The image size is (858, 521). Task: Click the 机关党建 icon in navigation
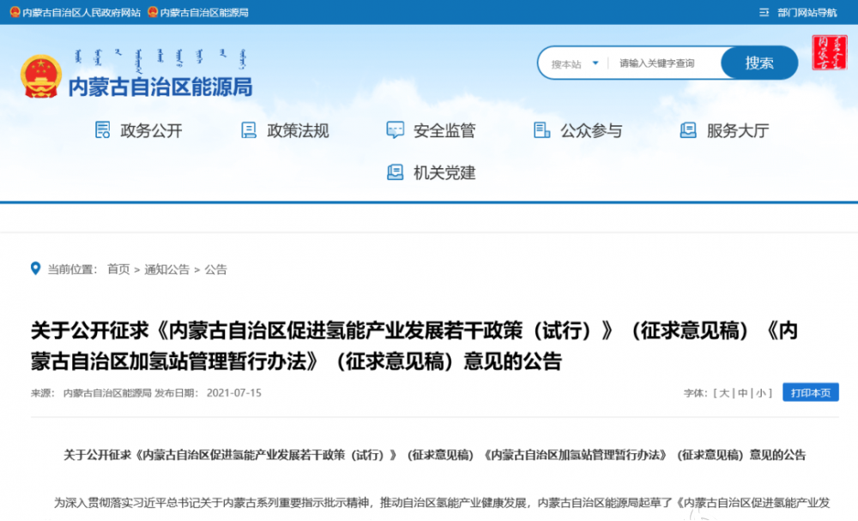pos(395,172)
